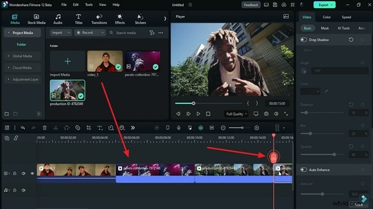Open the Stickers tab
373x209 pixels.
click(x=141, y=19)
